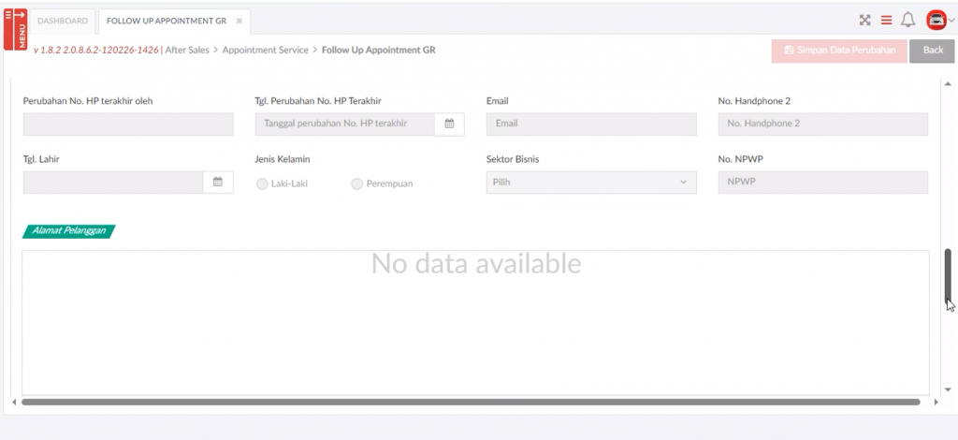Open the Tgl. Lahir calendar picker
Screen dimensions: 958x440
click(x=217, y=183)
